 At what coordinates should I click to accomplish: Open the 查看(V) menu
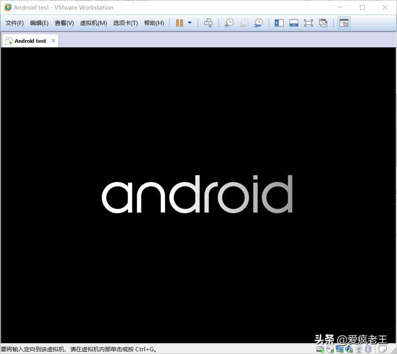pos(64,23)
